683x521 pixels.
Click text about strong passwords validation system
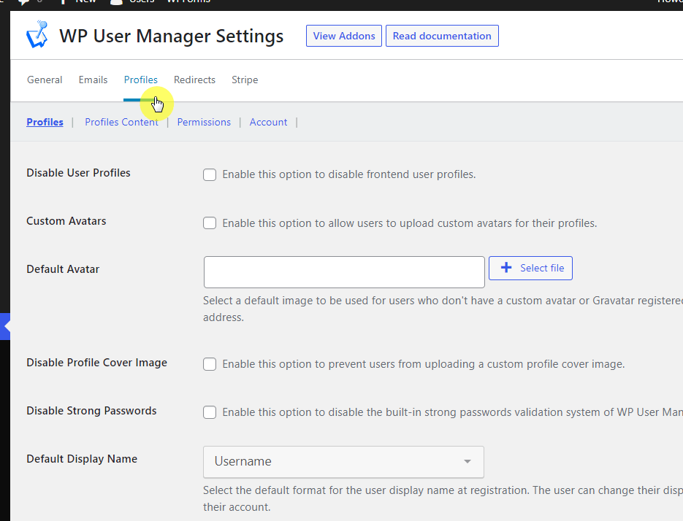pos(453,412)
